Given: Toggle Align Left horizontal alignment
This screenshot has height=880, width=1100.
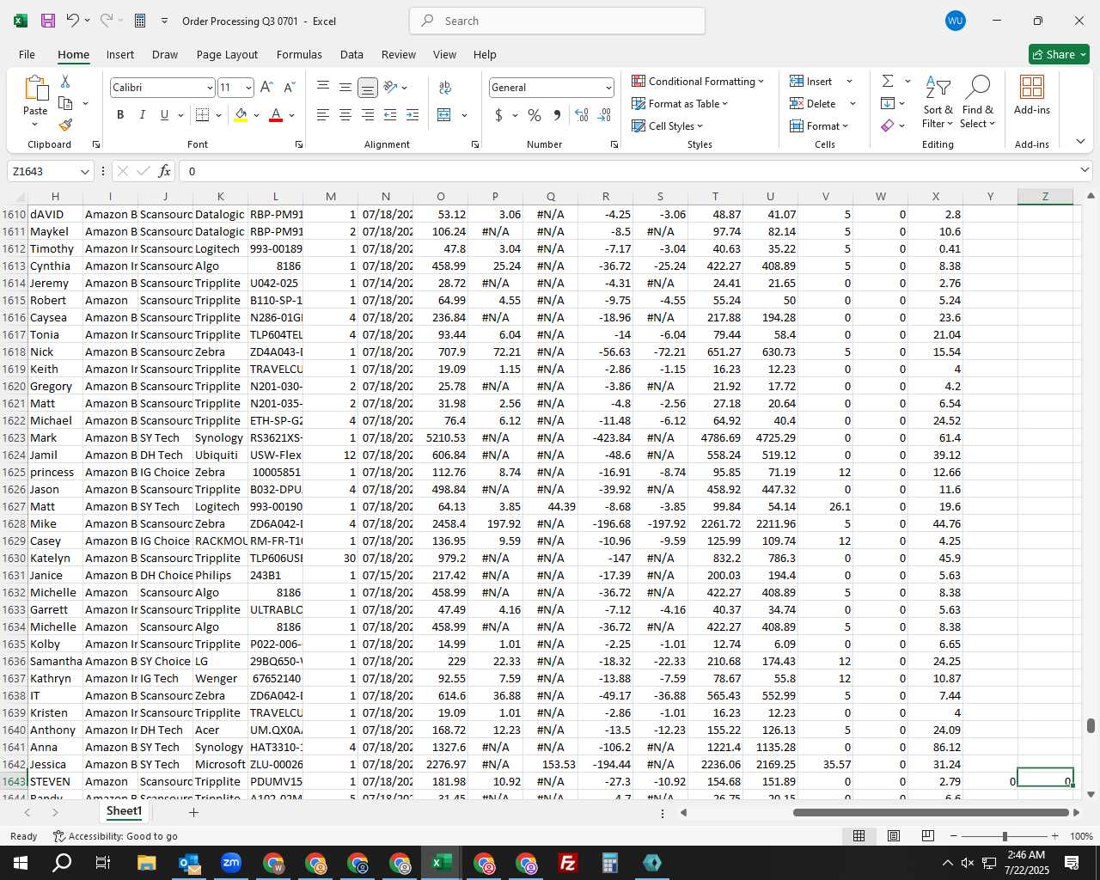Looking at the screenshot, I should [x=323, y=115].
